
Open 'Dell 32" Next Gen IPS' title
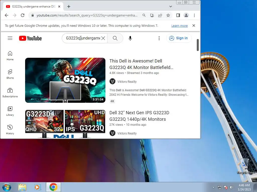coord(139,116)
